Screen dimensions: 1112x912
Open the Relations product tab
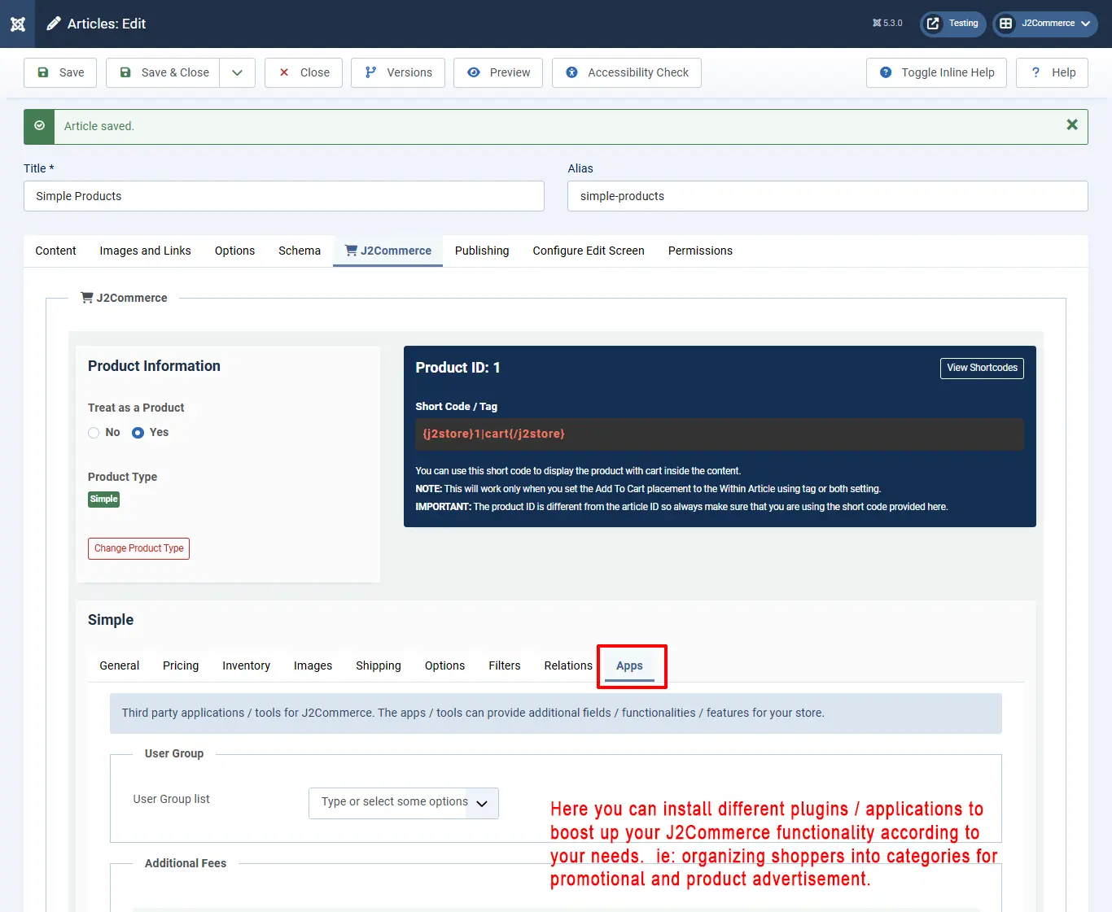[x=568, y=665]
